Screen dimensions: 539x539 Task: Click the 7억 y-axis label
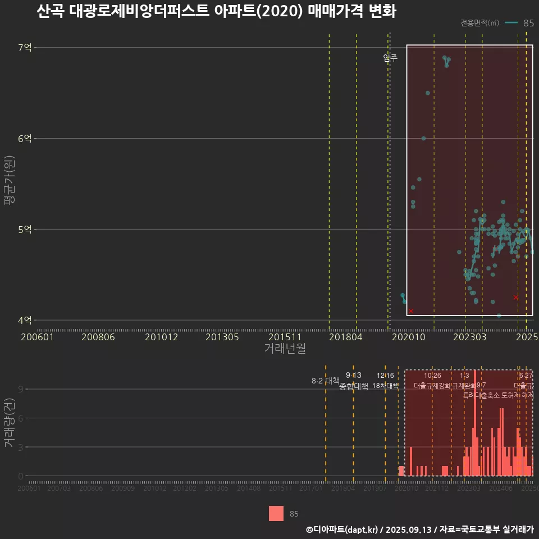click(x=25, y=47)
